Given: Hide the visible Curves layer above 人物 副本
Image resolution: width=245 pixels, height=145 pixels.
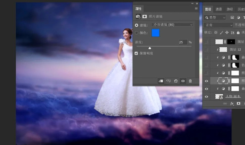Looking at the screenshot, I should (x=206, y=89).
